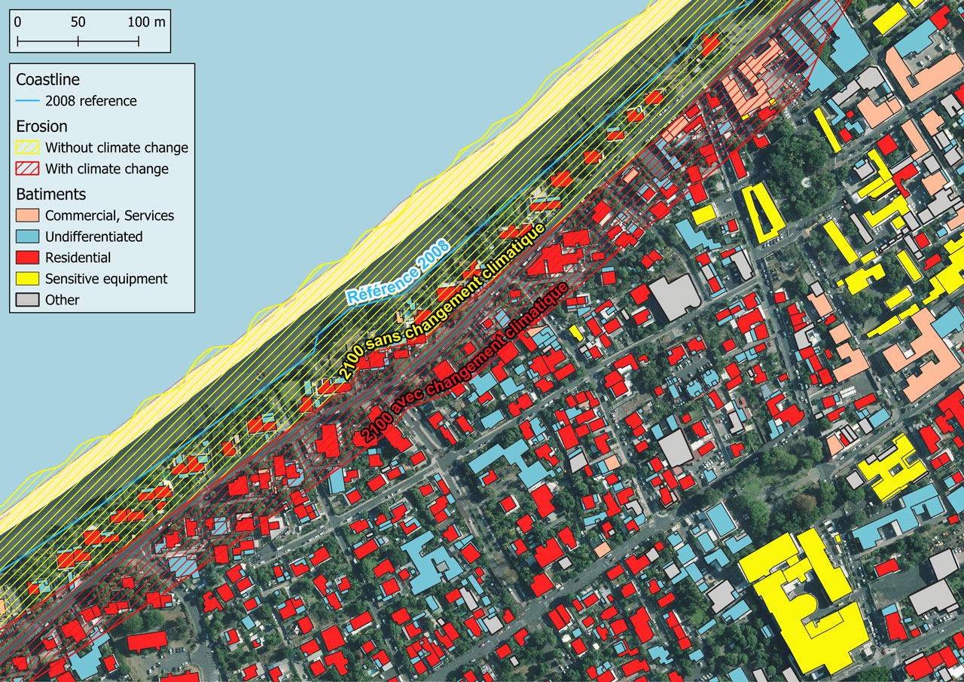964x682 pixels.
Task: Click the 'With climate change' legend label
Action: [106, 169]
